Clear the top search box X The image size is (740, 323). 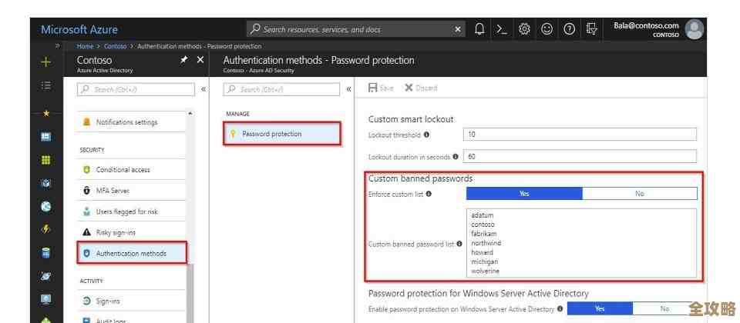[457, 29]
